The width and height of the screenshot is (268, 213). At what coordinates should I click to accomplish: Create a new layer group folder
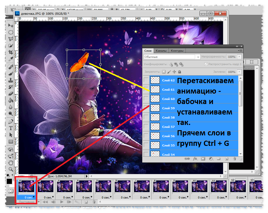(219, 159)
